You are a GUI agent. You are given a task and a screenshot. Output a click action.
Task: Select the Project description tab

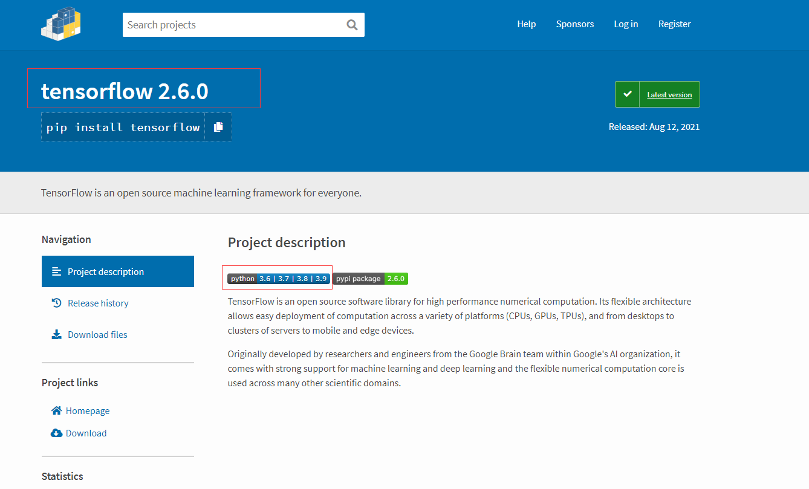point(118,271)
